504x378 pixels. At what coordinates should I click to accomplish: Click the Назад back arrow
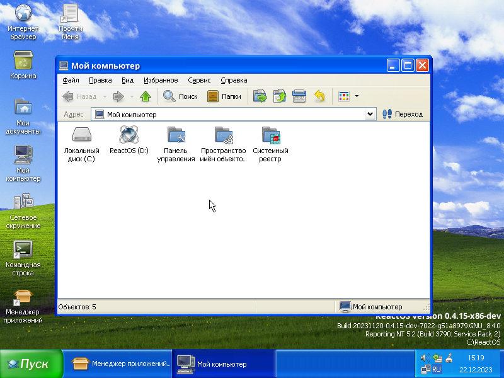(x=81, y=96)
